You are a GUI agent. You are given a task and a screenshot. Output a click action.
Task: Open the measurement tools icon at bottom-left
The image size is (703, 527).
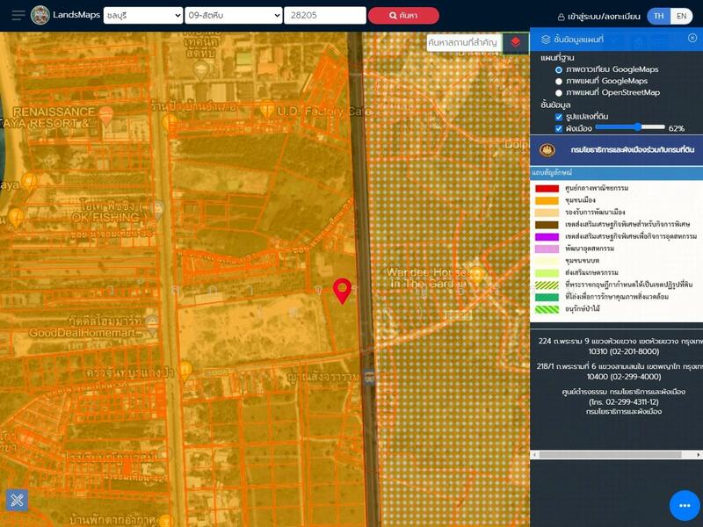[x=17, y=500]
